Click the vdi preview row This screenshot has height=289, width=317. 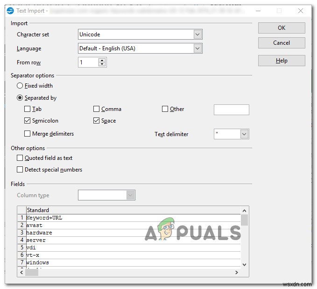click(129, 248)
